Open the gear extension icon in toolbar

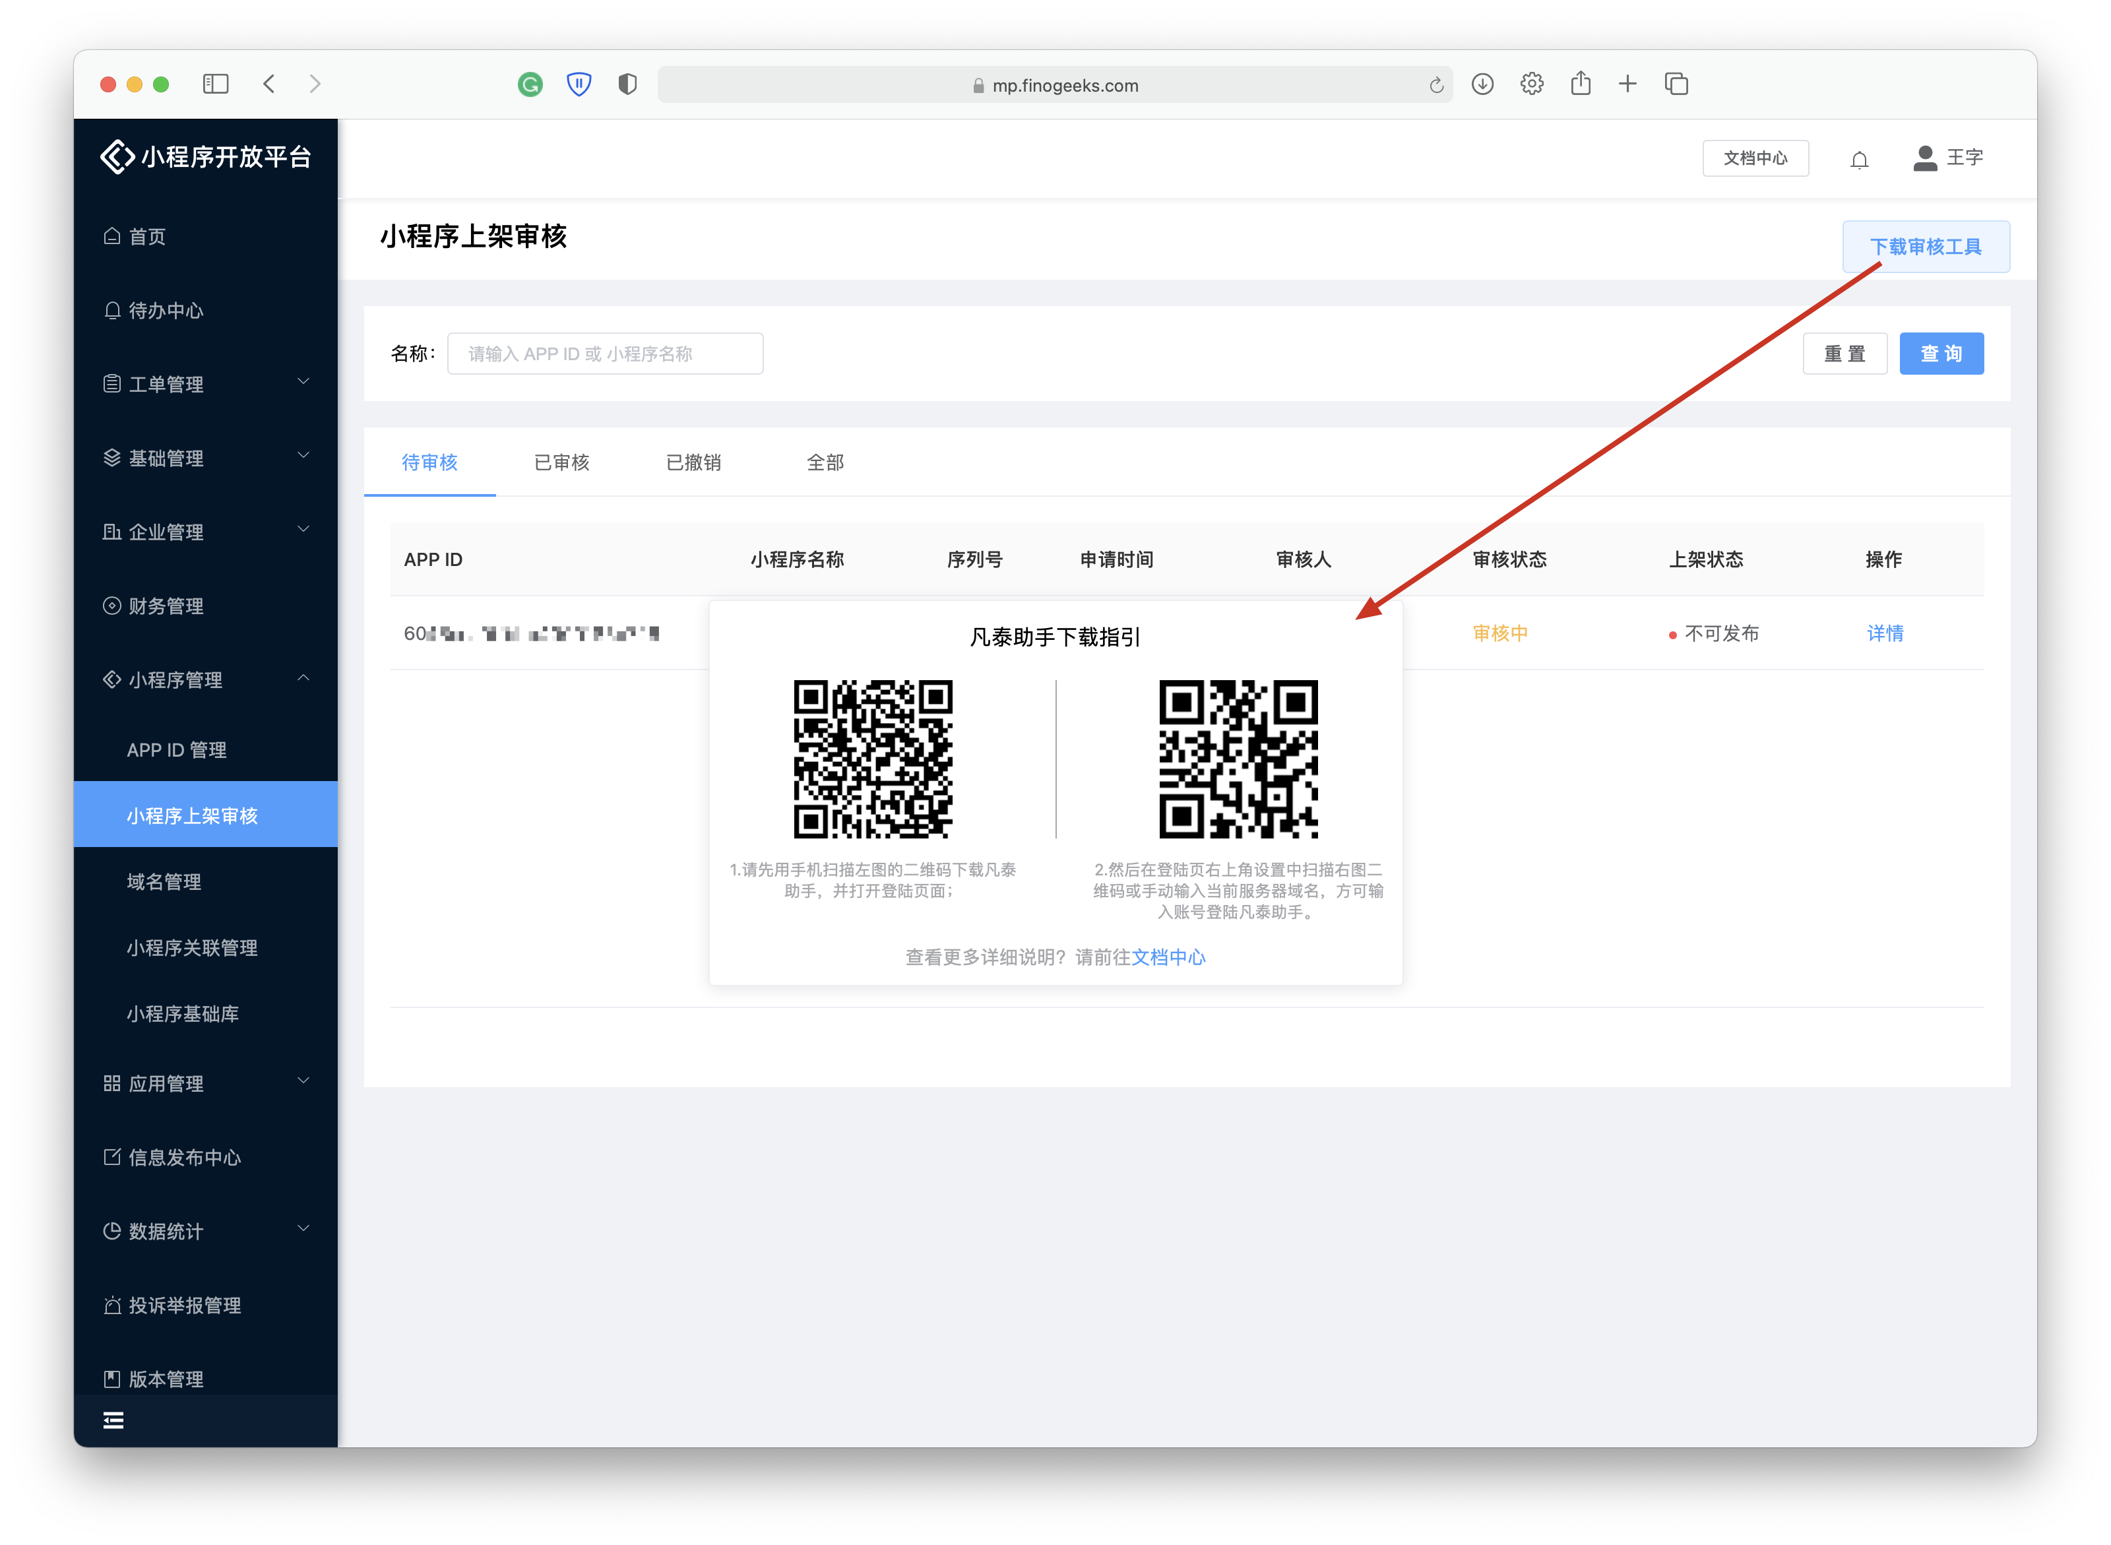click(1532, 84)
